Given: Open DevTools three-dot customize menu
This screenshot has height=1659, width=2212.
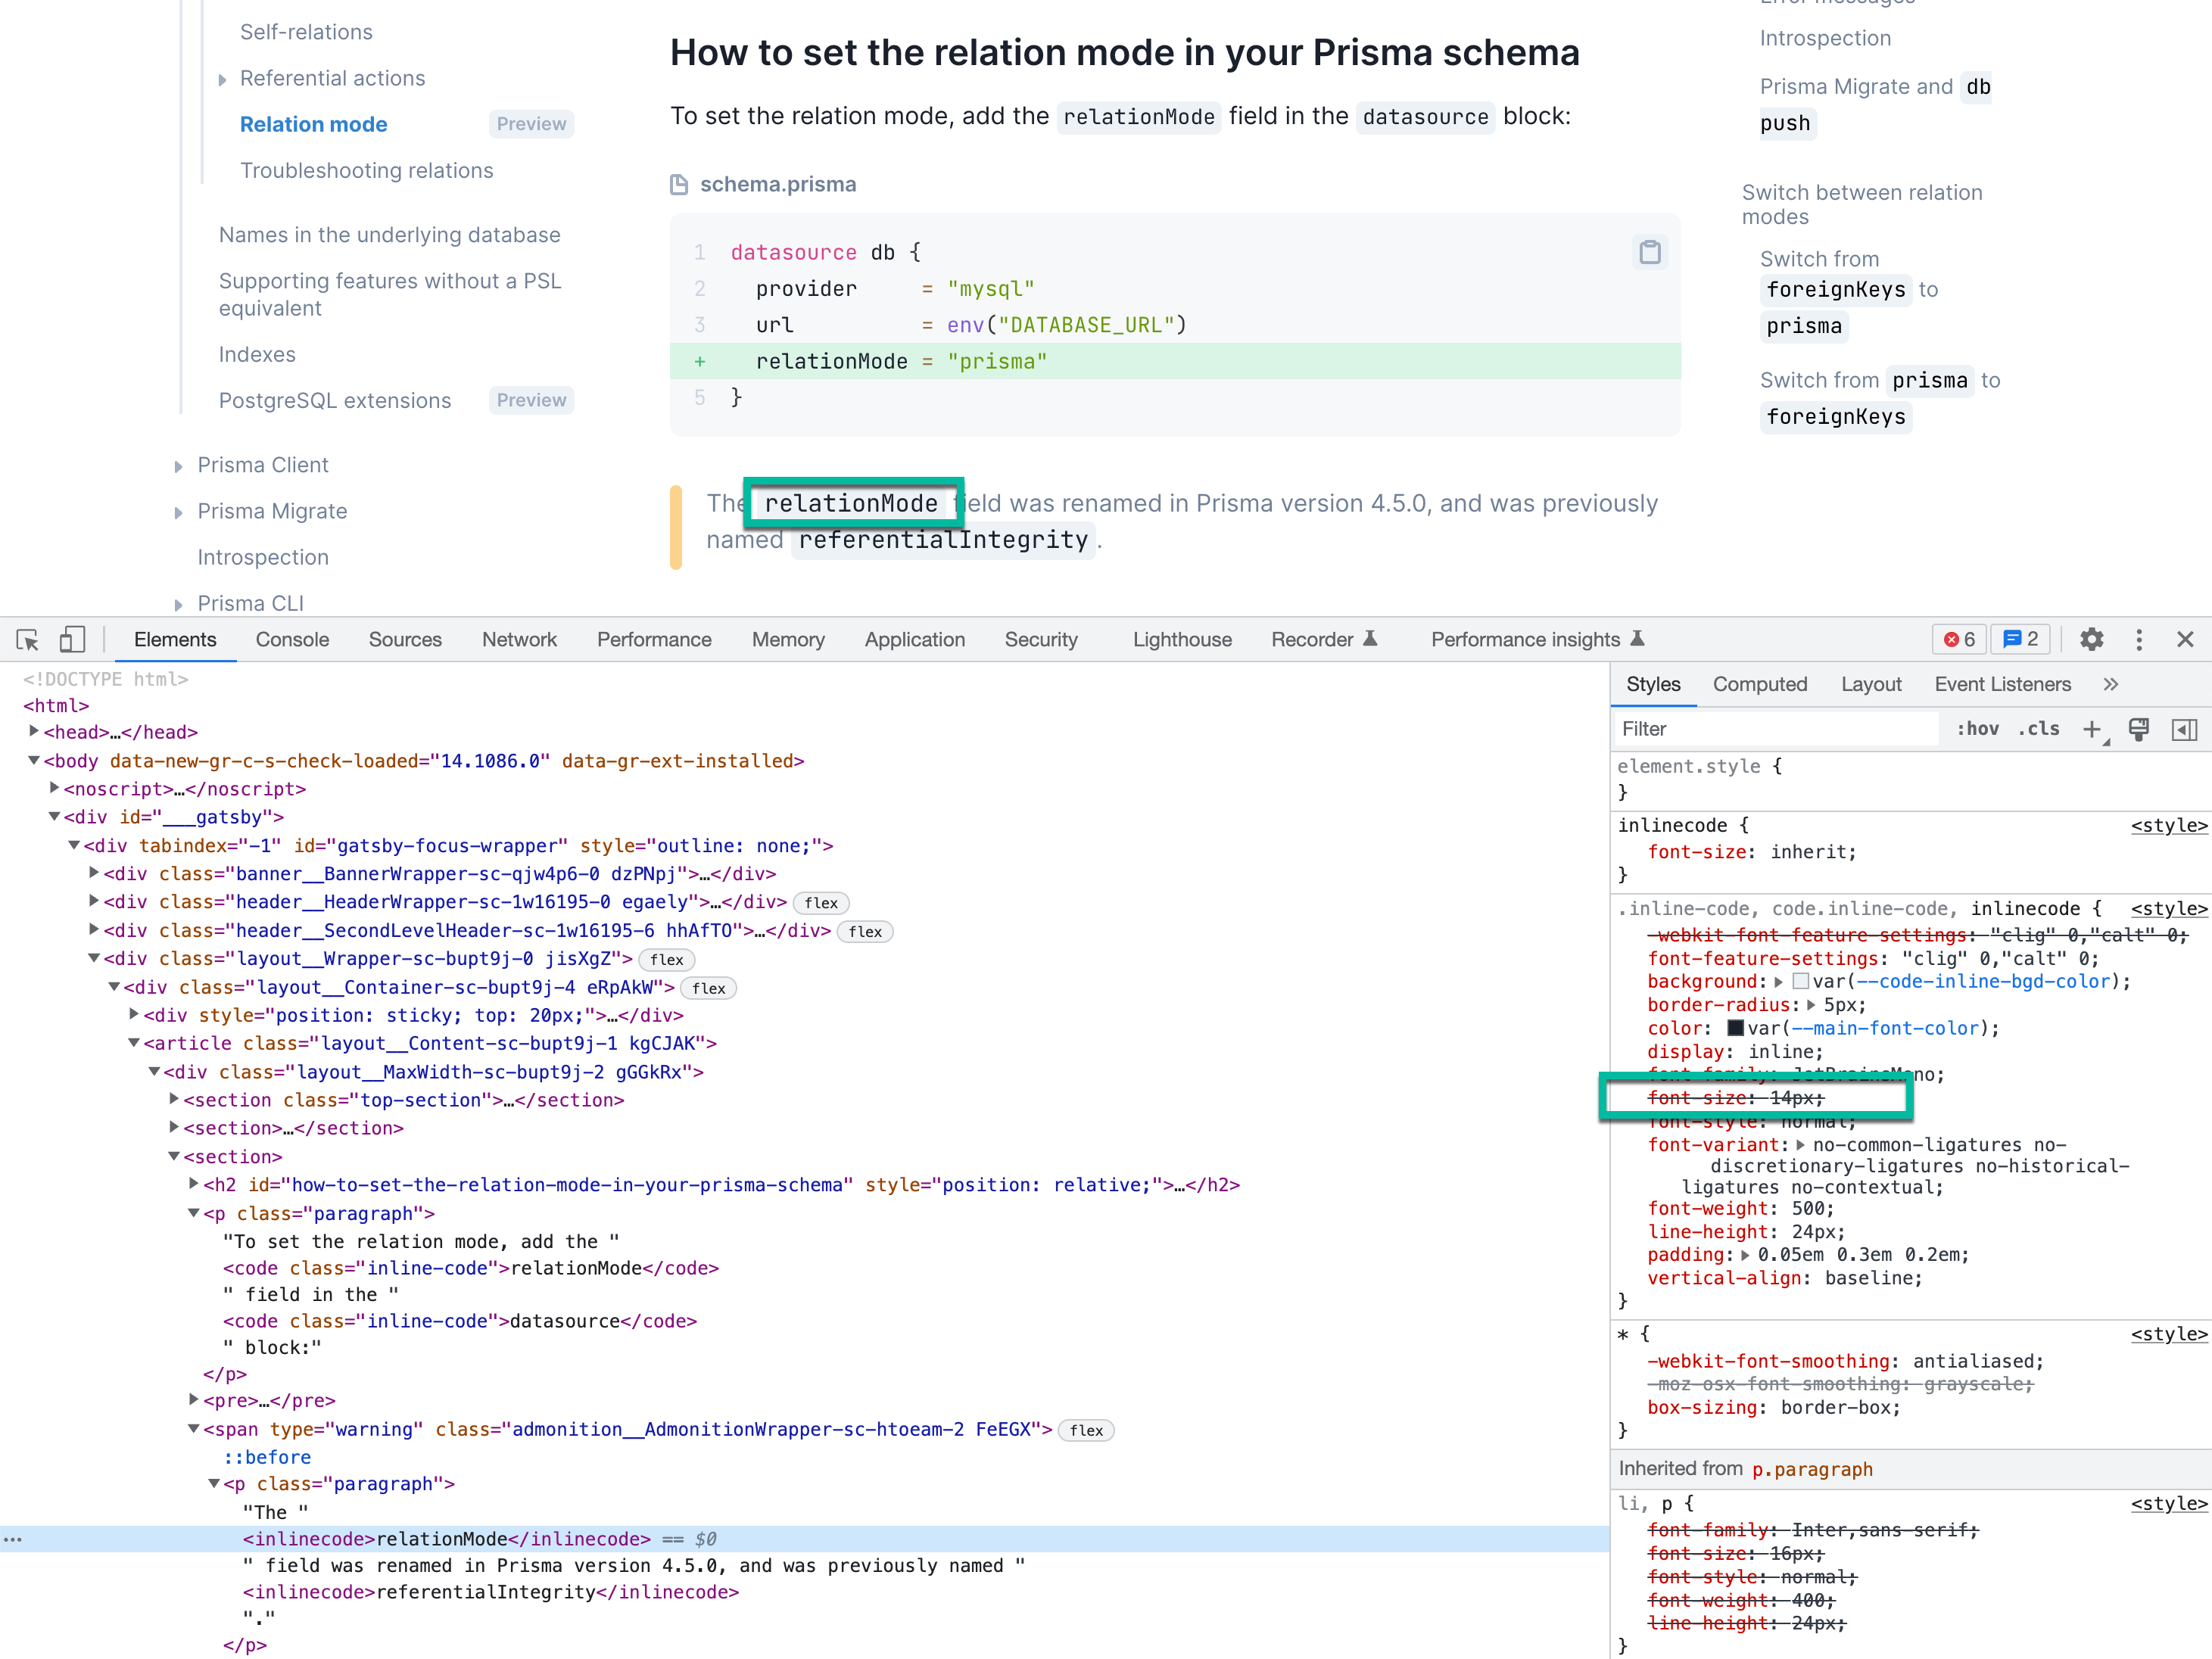Looking at the screenshot, I should pyautogui.click(x=2139, y=640).
